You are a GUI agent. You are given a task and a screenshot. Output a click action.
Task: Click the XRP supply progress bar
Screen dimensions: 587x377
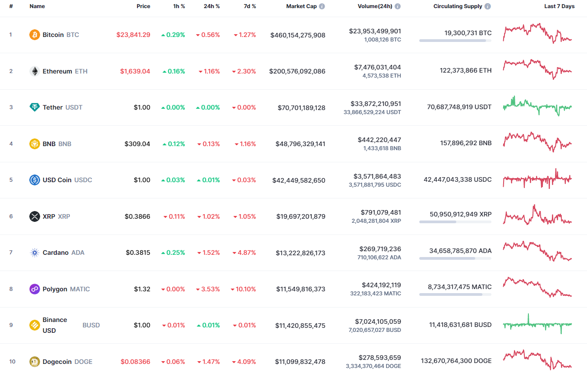(455, 222)
